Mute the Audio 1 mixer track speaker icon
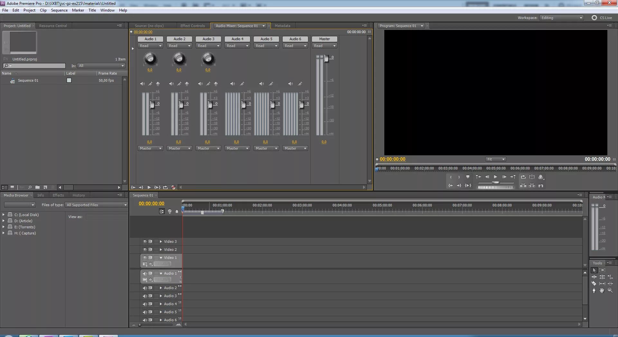The width and height of the screenshot is (618, 337). pyautogui.click(x=142, y=84)
